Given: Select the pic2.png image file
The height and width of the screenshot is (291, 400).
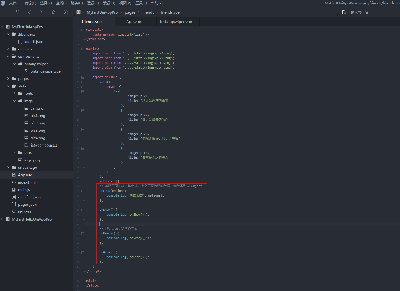Looking at the screenshot, I should [x=38, y=123].
